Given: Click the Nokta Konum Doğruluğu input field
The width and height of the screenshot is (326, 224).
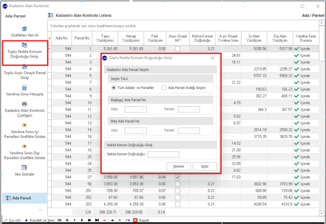Looking at the screenshot, I should point(163,155).
